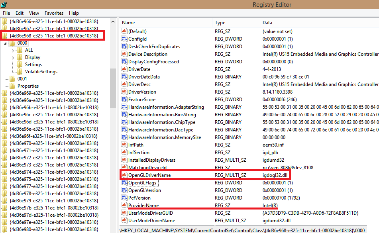Select the {4d36e97b-e325-11ce-bfc1-08002be10318} key
This screenshot has width=379, height=233.
(54, 208)
